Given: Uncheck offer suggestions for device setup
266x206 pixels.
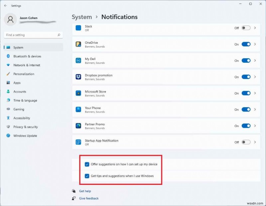Looking at the screenshot, I should tap(87, 164).
